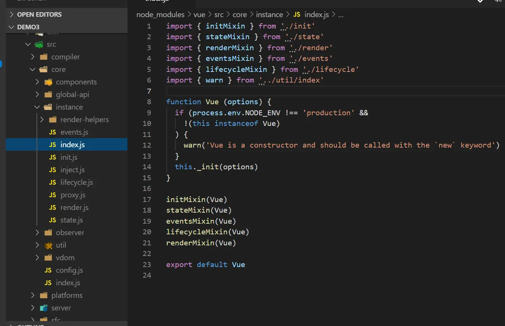Image resolution: width=505 pixels, height=326 pixels.
Task: Collapse the core folder chevron
Action: [33, 70]
